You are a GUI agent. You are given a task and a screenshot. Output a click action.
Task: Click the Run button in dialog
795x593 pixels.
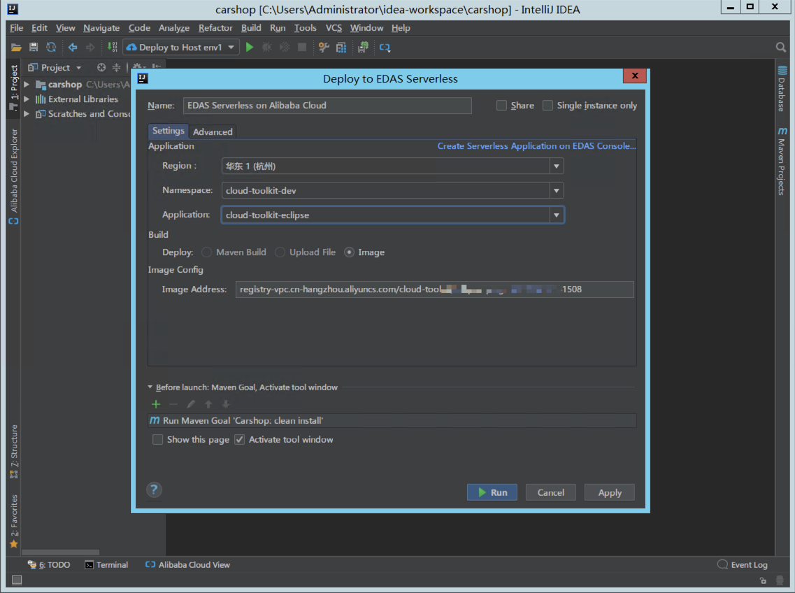coord(492,492)
